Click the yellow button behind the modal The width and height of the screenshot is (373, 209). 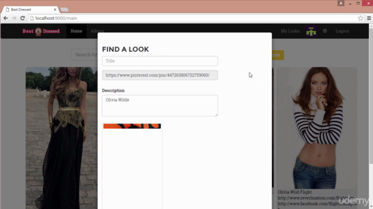[x=278, y=55]
